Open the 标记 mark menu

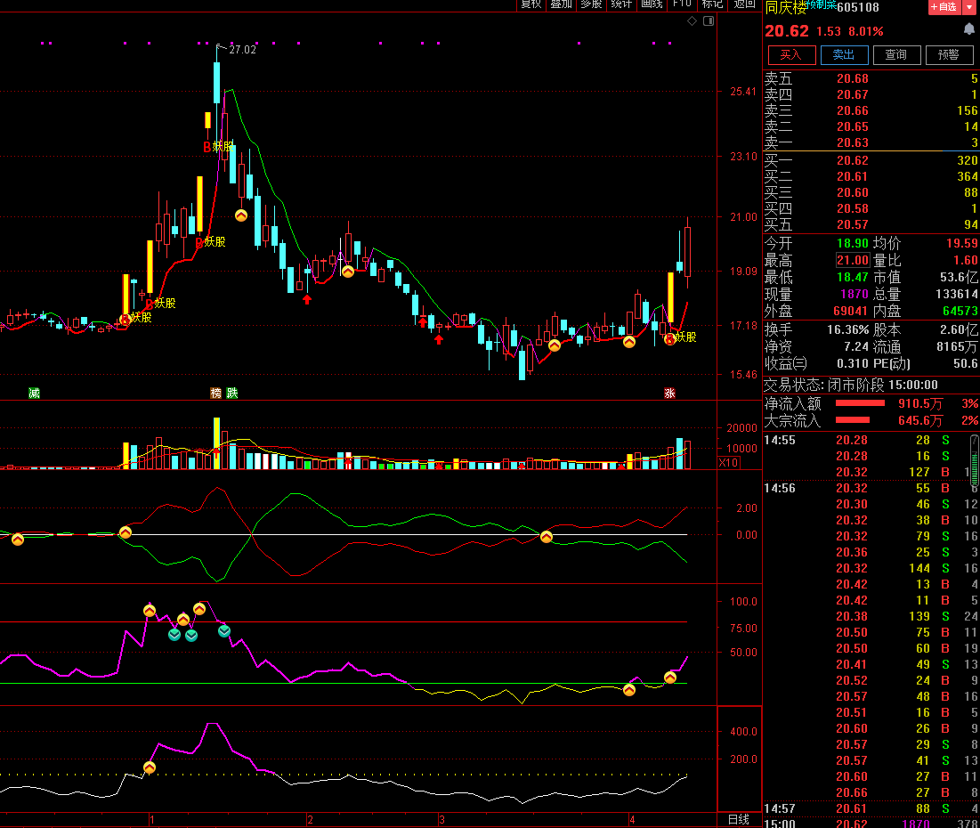coord(712,4)
